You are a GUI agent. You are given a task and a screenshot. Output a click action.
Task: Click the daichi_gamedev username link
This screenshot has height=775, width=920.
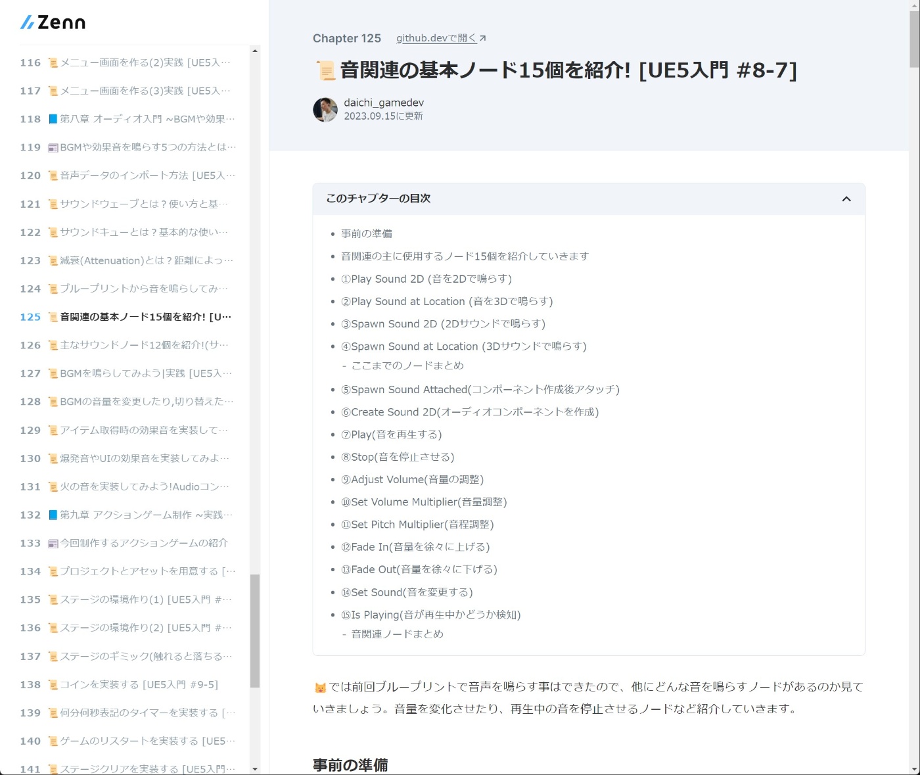pyautogui.click(x=384, y=103)
